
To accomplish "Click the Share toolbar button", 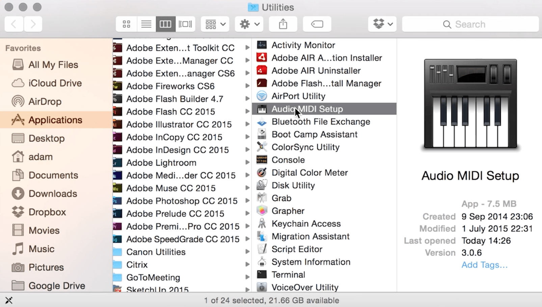I will (x=283, y=24).
